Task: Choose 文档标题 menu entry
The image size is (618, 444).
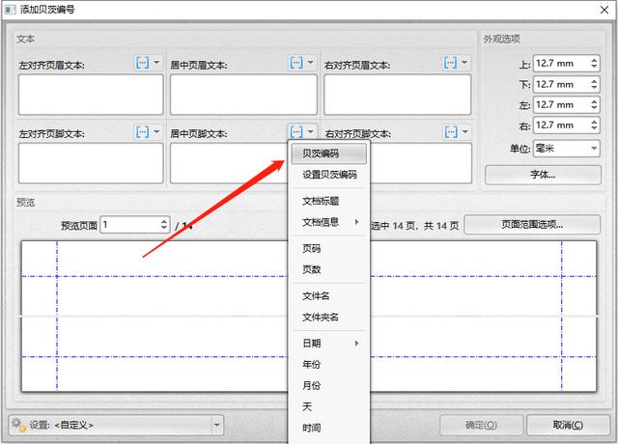Action: [x=328, y=201]
